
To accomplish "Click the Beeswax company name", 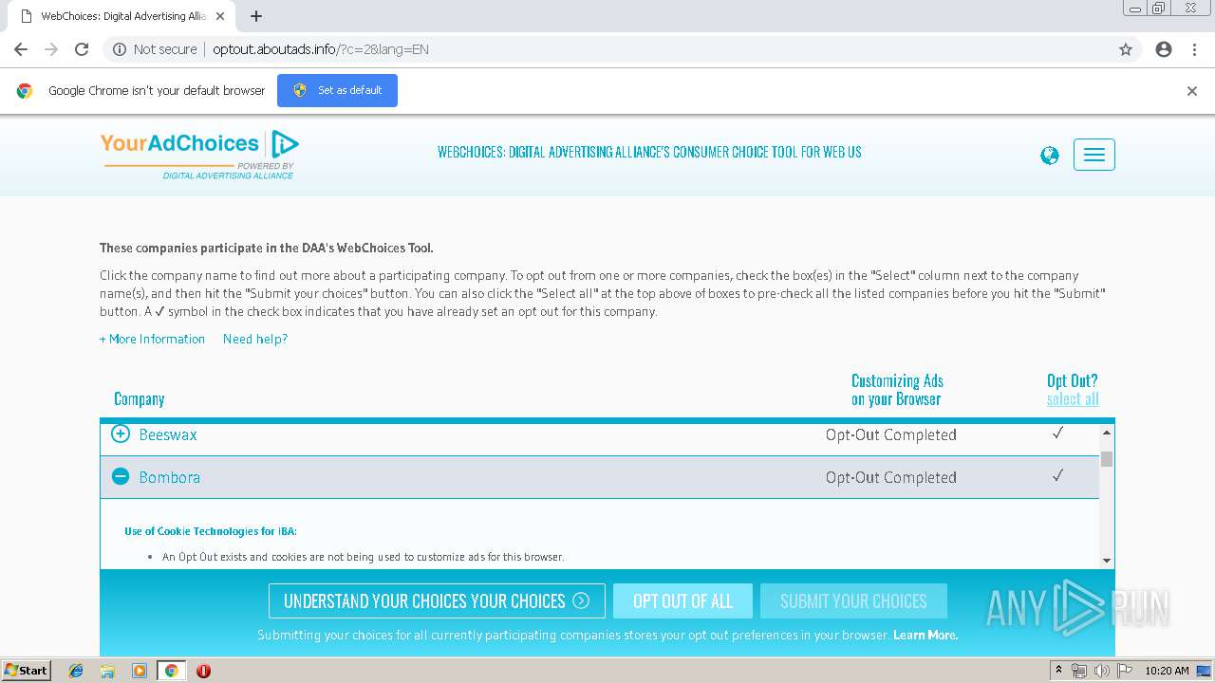I will pyautogui.click(x=168, y=434).
